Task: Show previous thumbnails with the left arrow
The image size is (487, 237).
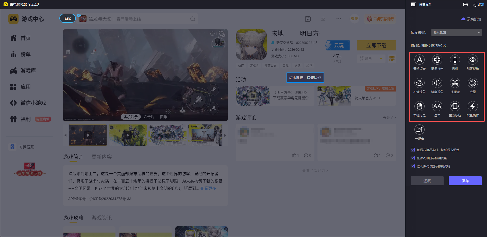Action: pos(65,135)
